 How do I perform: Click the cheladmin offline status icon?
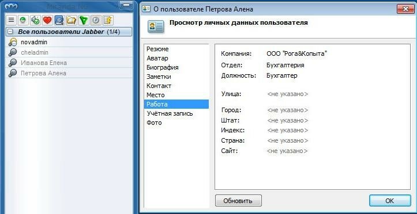coord(13,52)
